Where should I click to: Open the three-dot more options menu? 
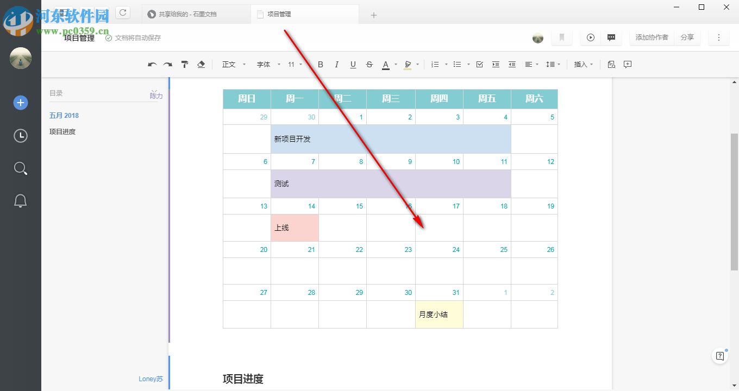[x=718, y=37]
